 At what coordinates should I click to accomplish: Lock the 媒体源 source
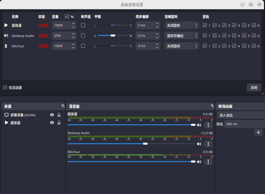(x=59, y=123)
